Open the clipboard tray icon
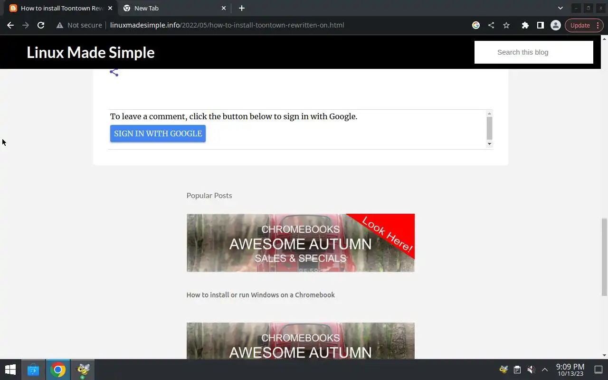 (x=517, y=370)
